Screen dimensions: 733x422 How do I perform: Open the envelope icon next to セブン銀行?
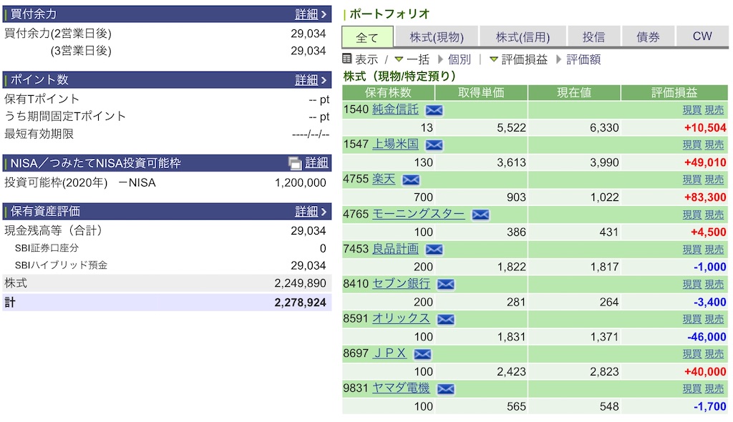click(445, 284)
